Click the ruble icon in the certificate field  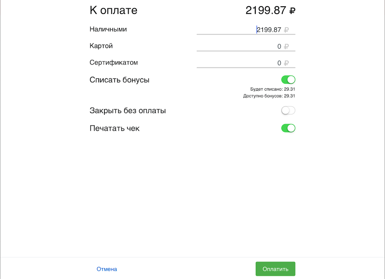point(286,63)
